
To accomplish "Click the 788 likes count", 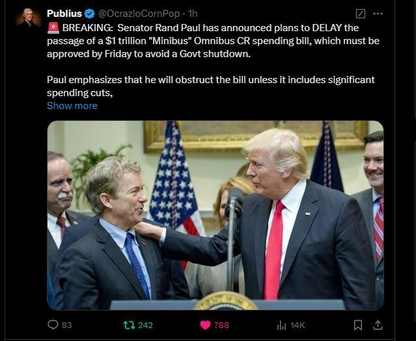I will [221, 325].
